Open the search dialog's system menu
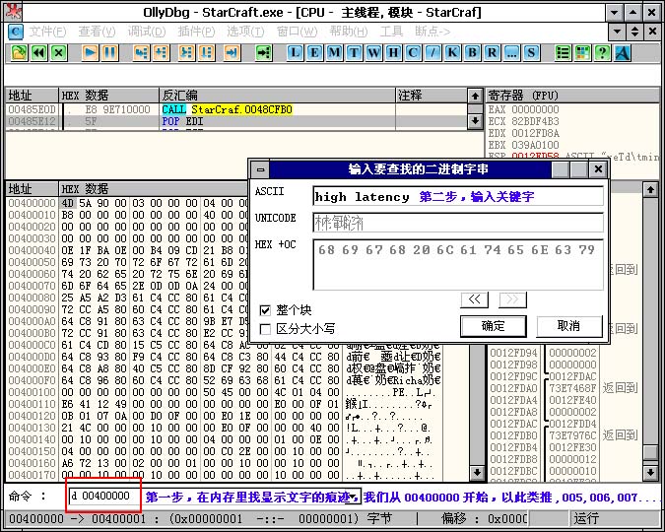 click(x=260, y=170)
